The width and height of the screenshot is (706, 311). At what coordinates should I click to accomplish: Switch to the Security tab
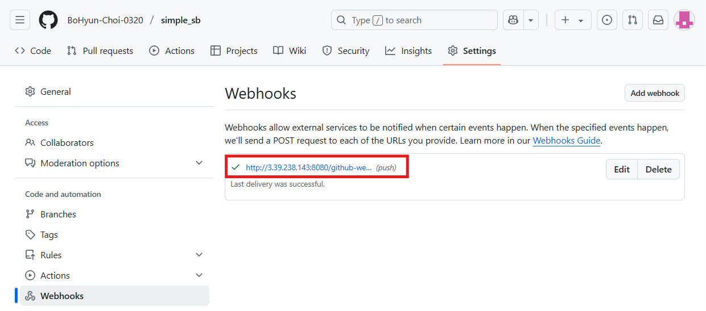[x=346, y=51]
